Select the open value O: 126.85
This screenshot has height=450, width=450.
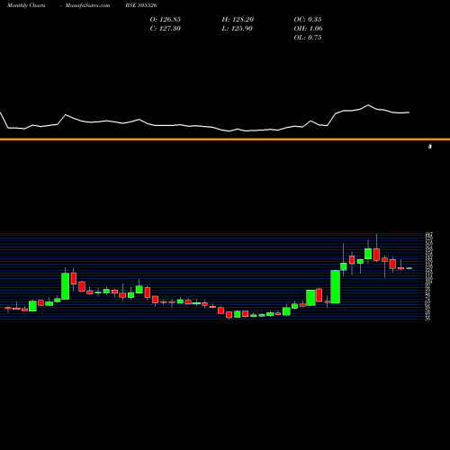[x=166, y=20]
